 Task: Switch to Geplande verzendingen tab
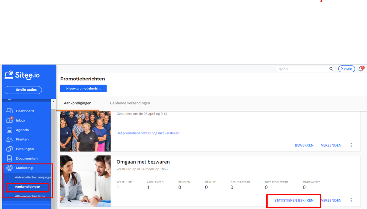[x=130, y=103]
